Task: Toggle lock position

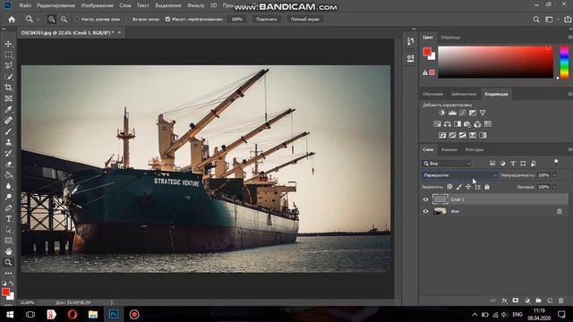Action: 468,187
